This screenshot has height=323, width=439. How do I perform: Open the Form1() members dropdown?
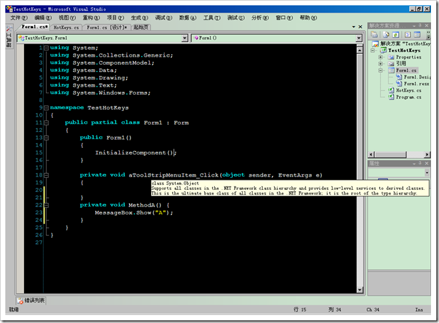point(359,38)
